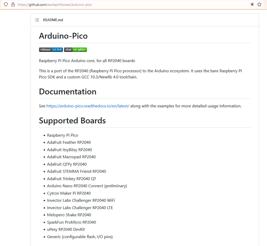Image resolution: width=267 pixels, height=246 pixels.
Task: Open the chat on gitter badge
Action: (75, 50)
